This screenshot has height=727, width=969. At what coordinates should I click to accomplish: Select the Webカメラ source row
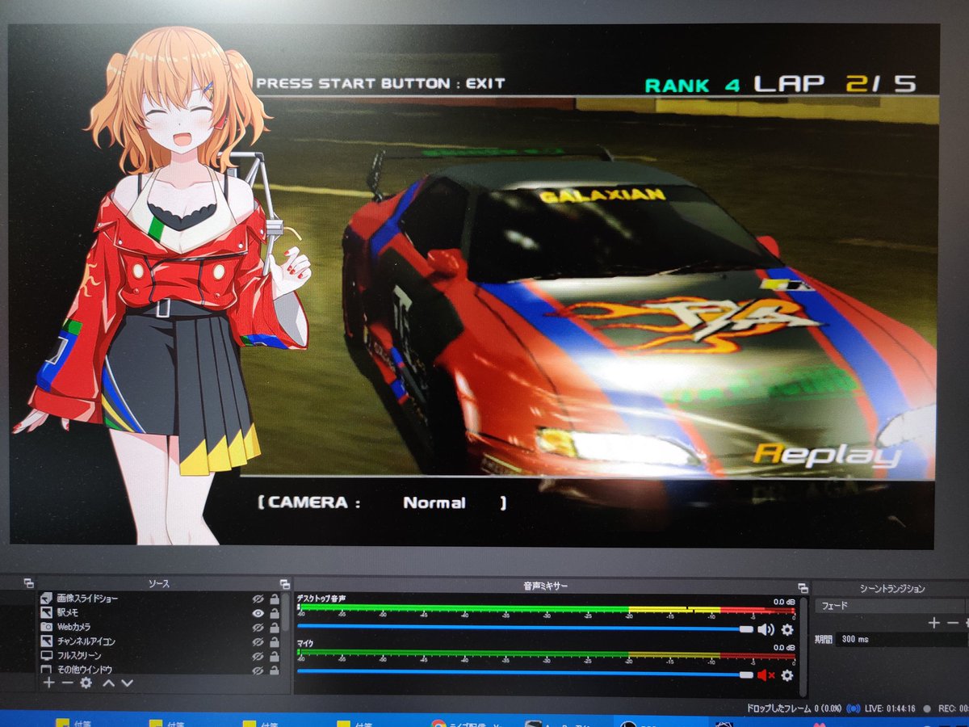coord(160,627)
